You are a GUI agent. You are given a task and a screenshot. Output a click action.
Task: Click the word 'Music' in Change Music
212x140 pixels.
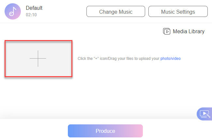click(x=125, y=12)
